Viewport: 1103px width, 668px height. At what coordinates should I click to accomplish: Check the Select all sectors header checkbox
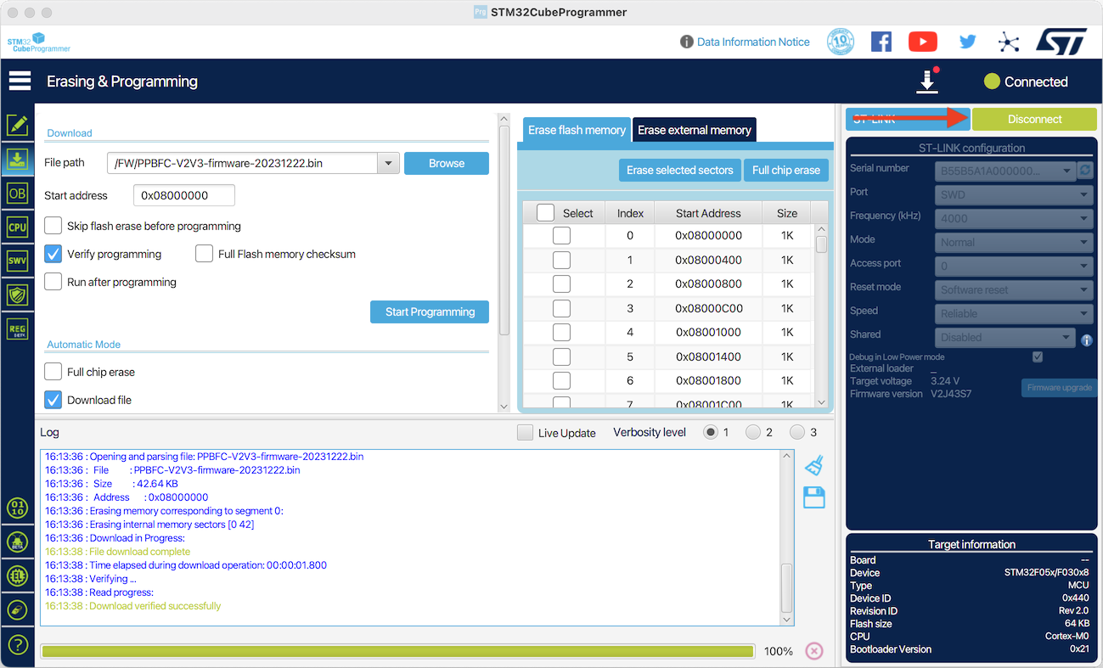click(545, 213)
